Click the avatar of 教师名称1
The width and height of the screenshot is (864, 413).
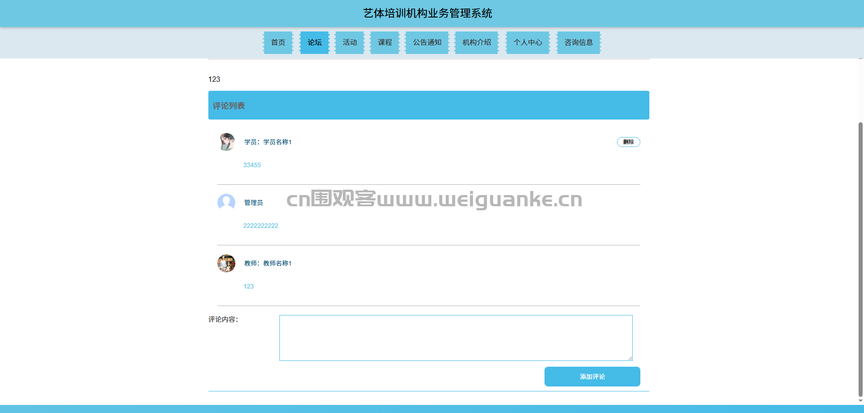(226, 263)
